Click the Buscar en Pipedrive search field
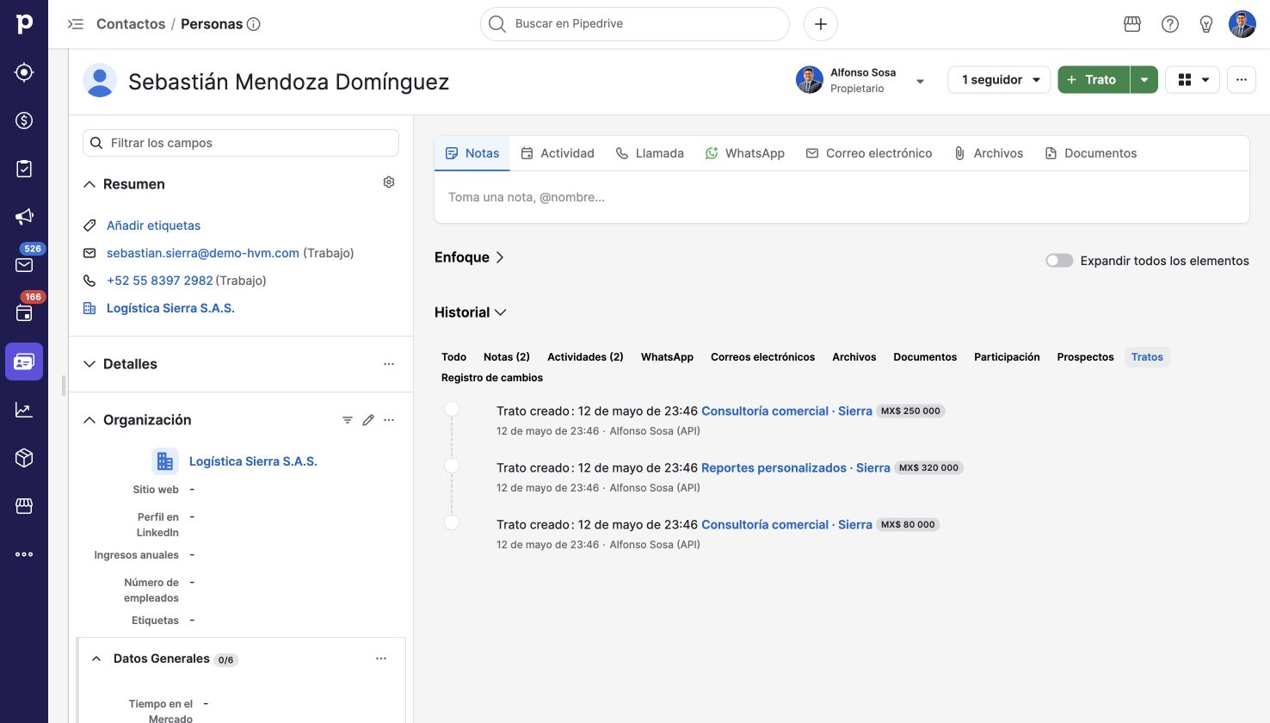 pyautogui.click(x=635, y=24)
